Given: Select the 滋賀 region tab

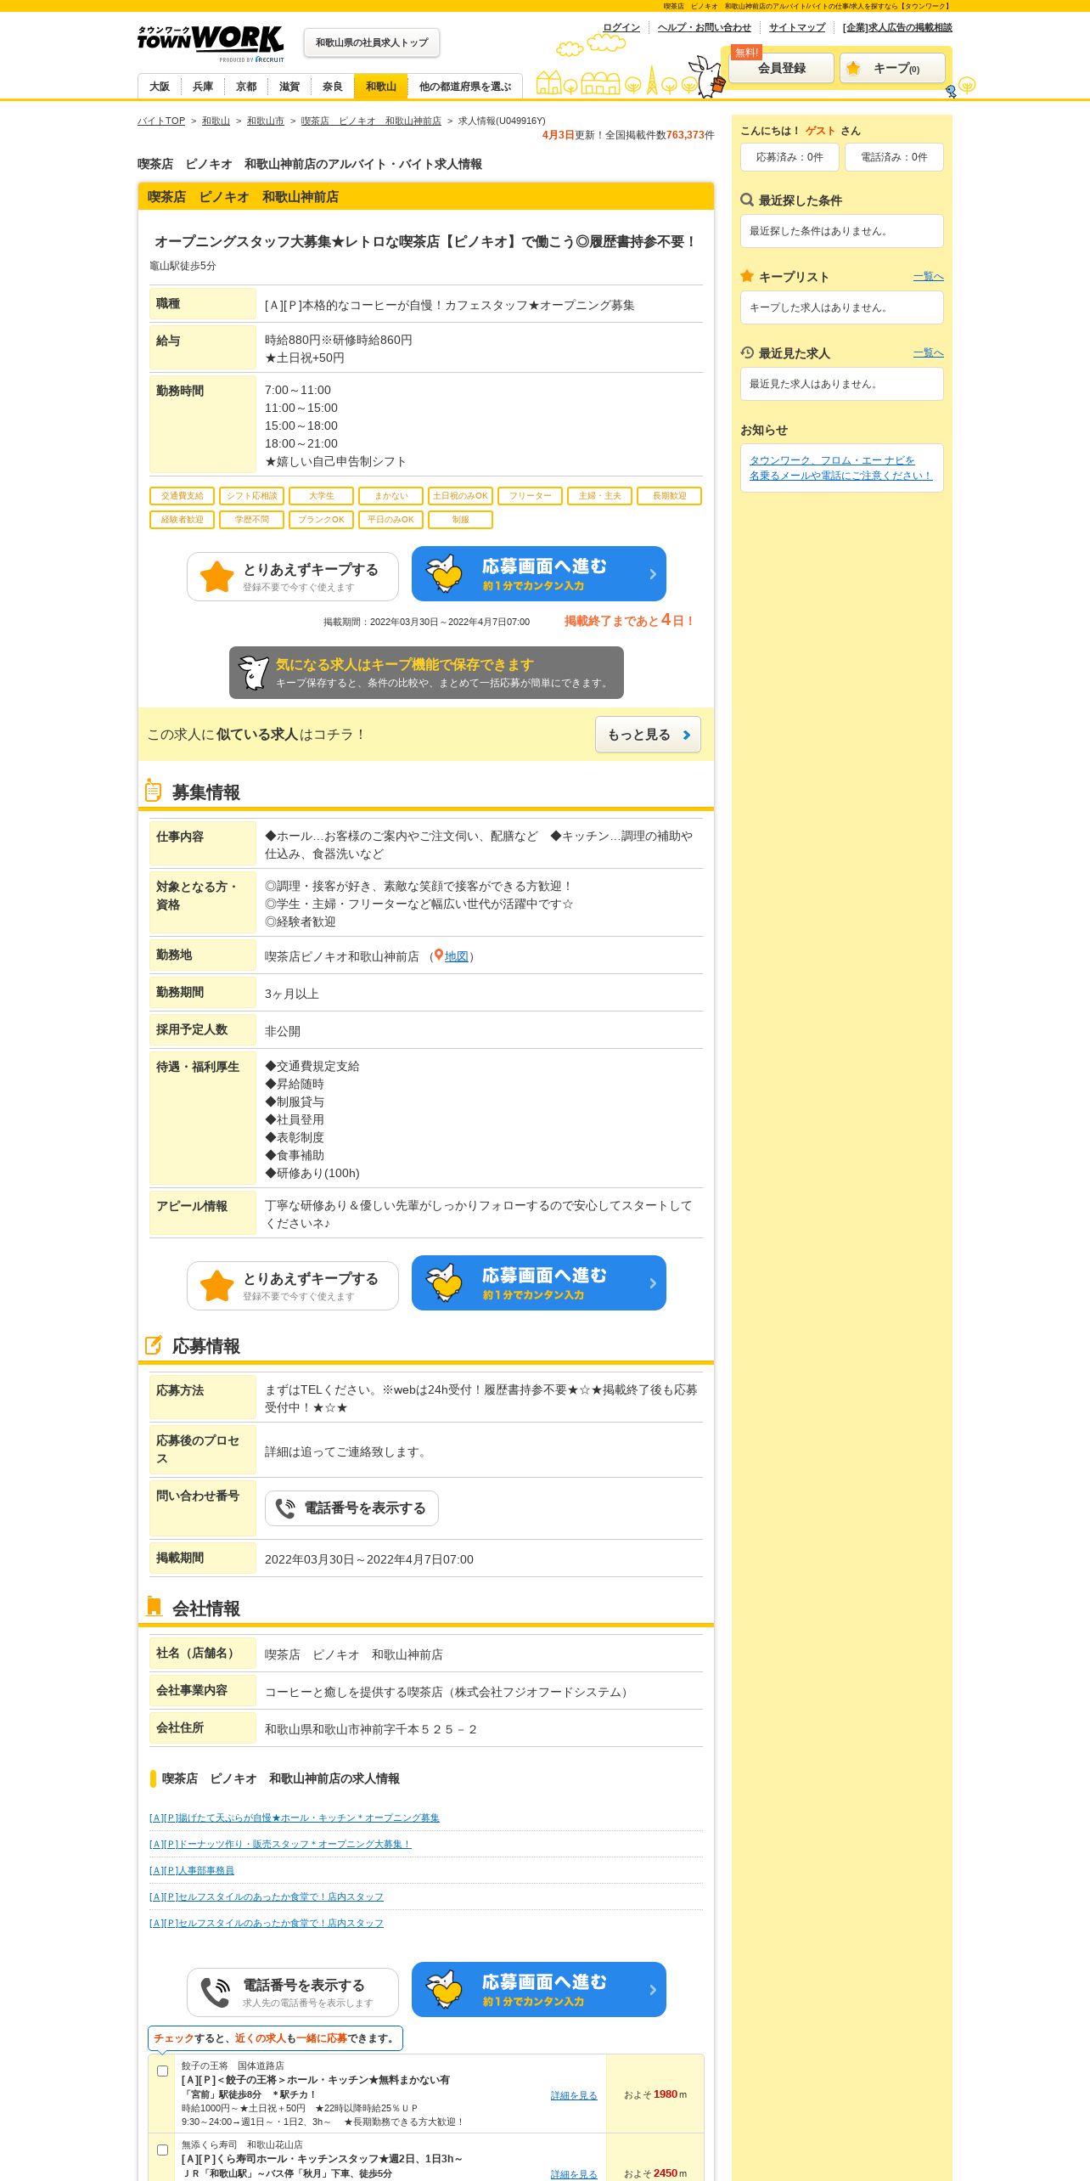Looking at the screenshot, I should 289,87.
